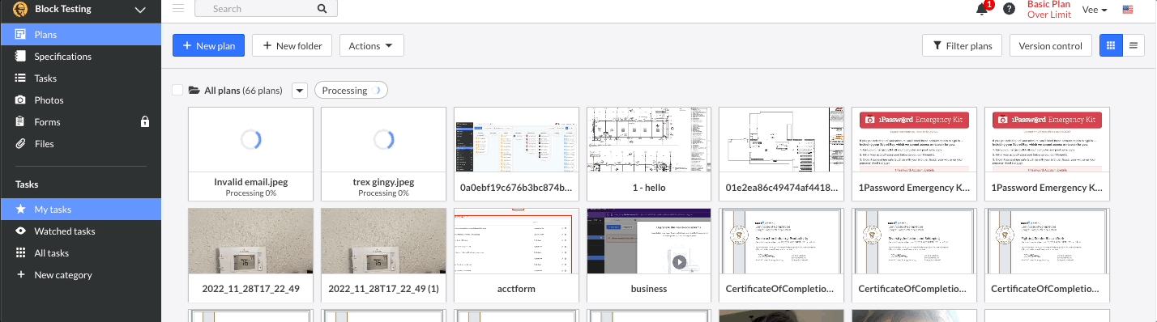Viewport: 1157px width, 322px height.
Task: Toggle the hamburger sidebar menu icon
Action: (178, 9)
